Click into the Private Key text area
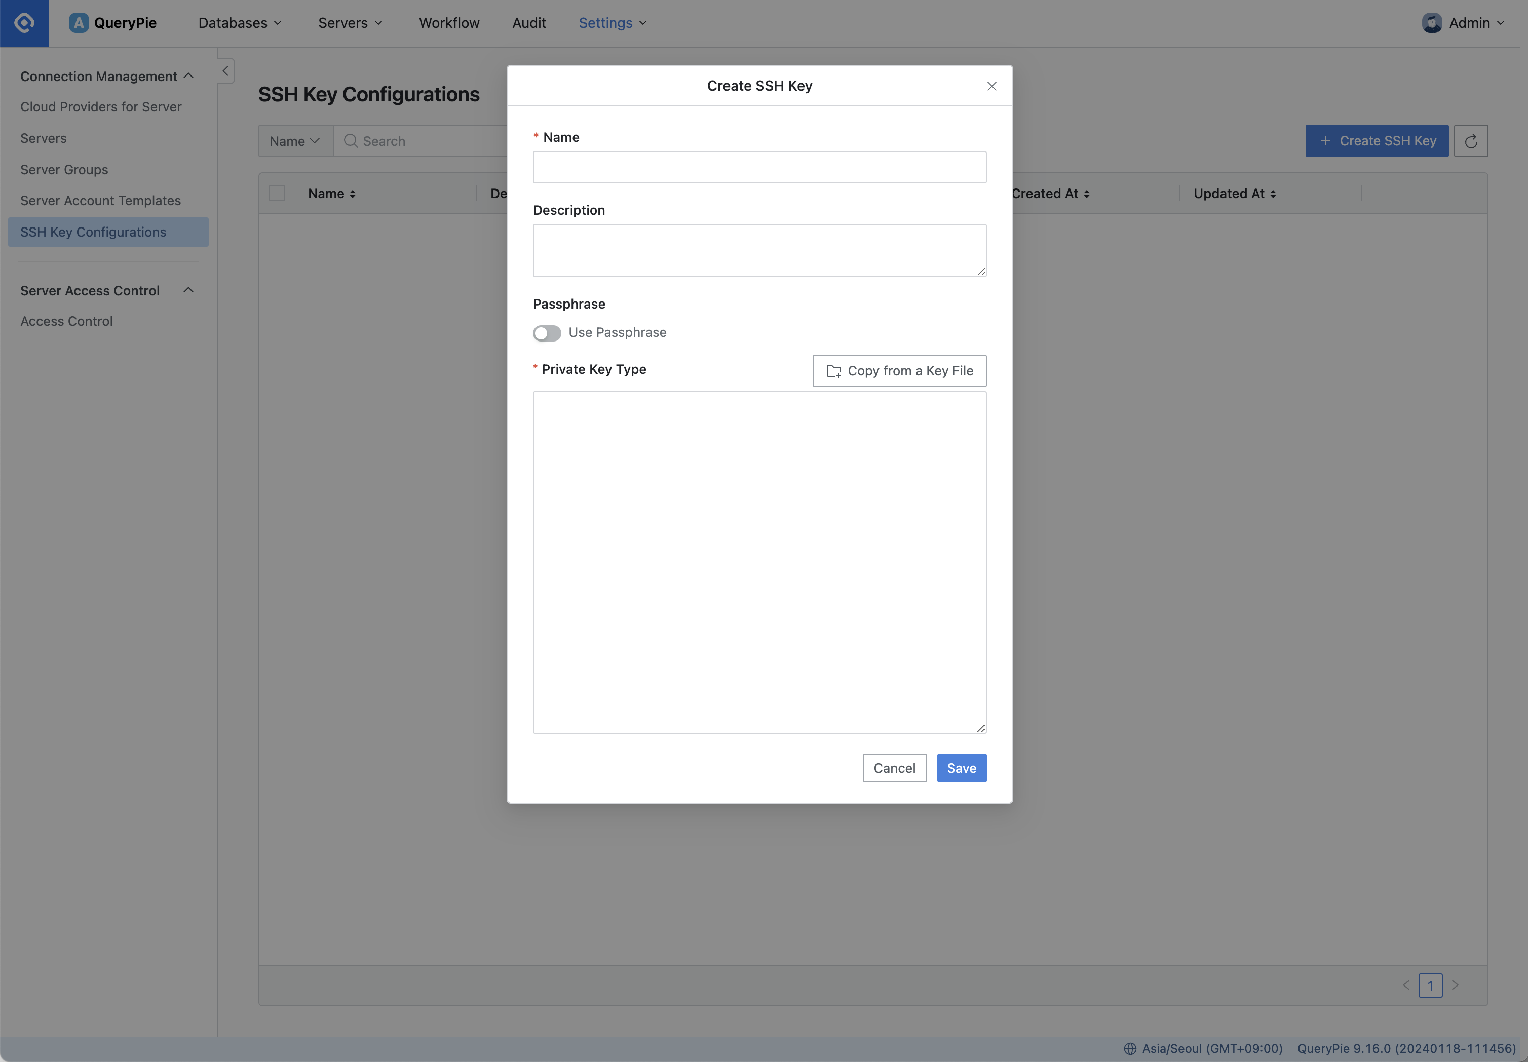This screenshot has width=1528, height=1062. click(759, 562)
